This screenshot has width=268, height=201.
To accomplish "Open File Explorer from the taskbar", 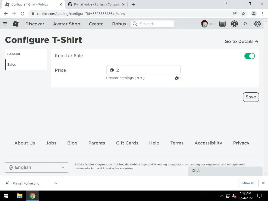I will click(19, 196).
